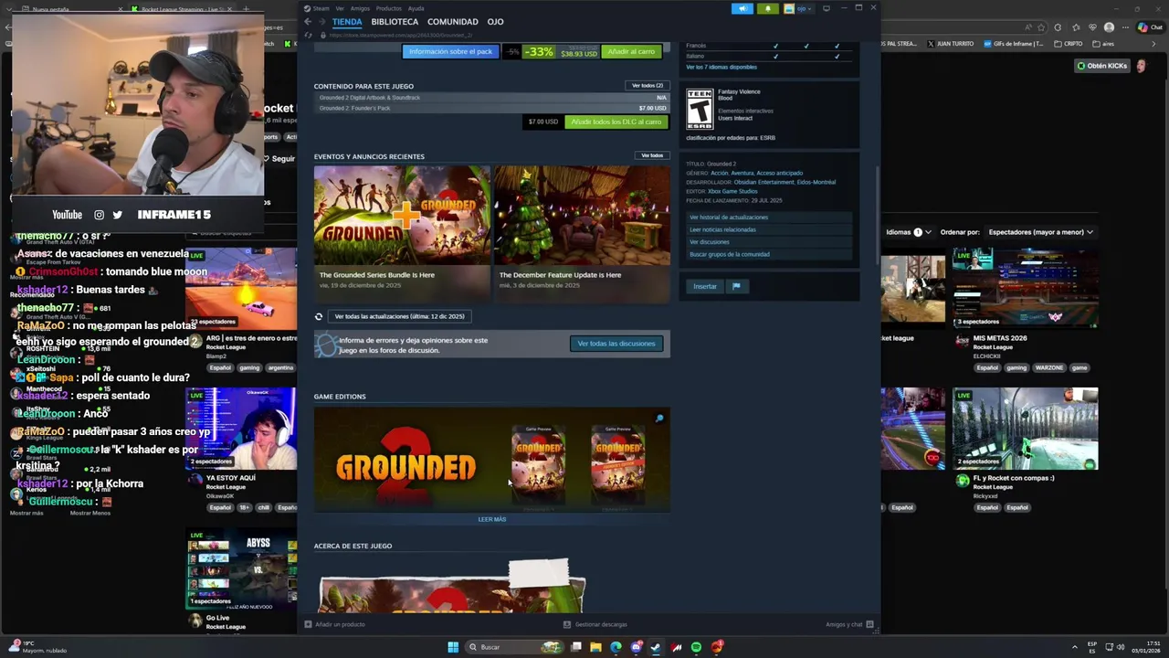
Task: Click Añadir todos los DLC al carro
Action: [x=616, y=122]
